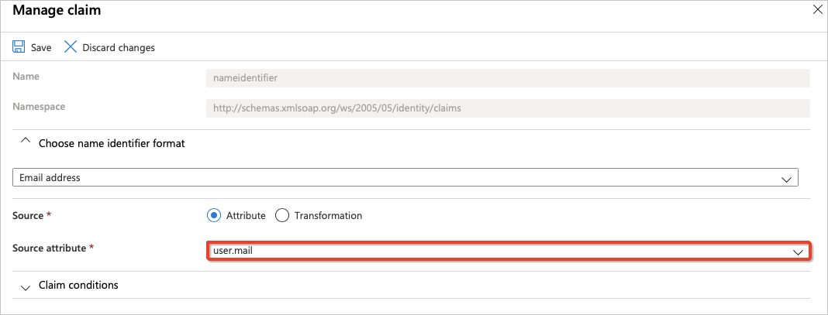Select the Attribute radio button
Image resolution: width=828 pixels, height=315 pixels.
tap(213, 215)
